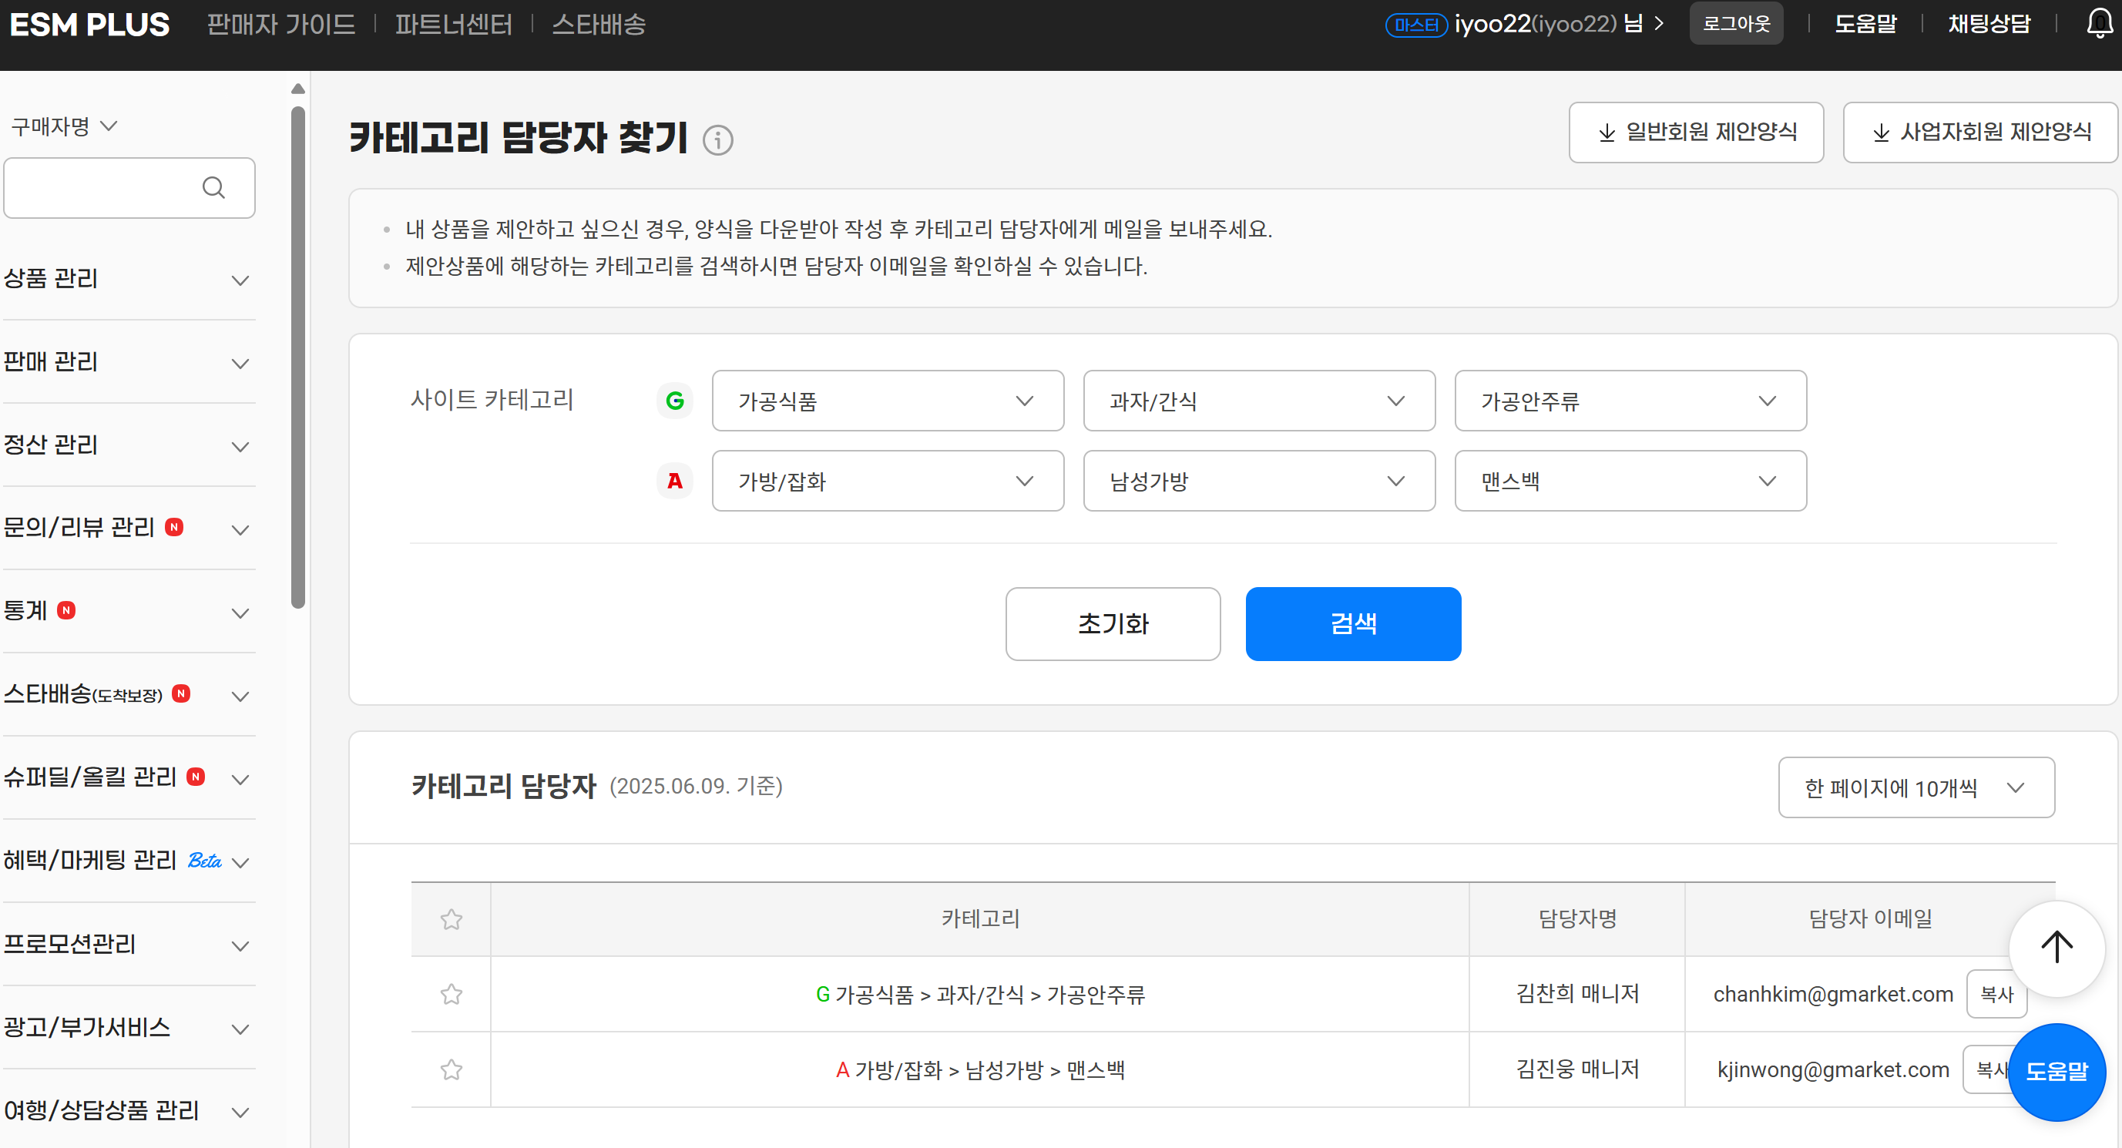Open the 한 페이지에 10개씩 dropdown
This screenshot has width=2122, height=1148.
(x=1916, y=787)
